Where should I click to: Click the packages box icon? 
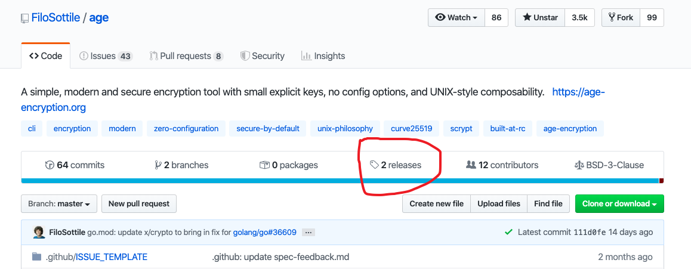pyautogui.click(x=264, y=165)
